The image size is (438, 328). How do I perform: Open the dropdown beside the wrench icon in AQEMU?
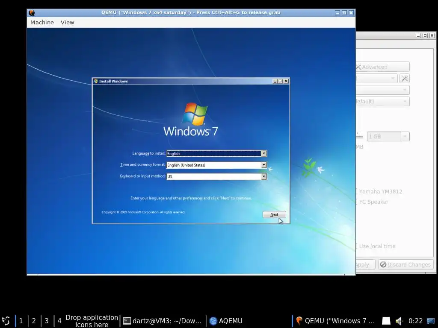coord(376,79)
